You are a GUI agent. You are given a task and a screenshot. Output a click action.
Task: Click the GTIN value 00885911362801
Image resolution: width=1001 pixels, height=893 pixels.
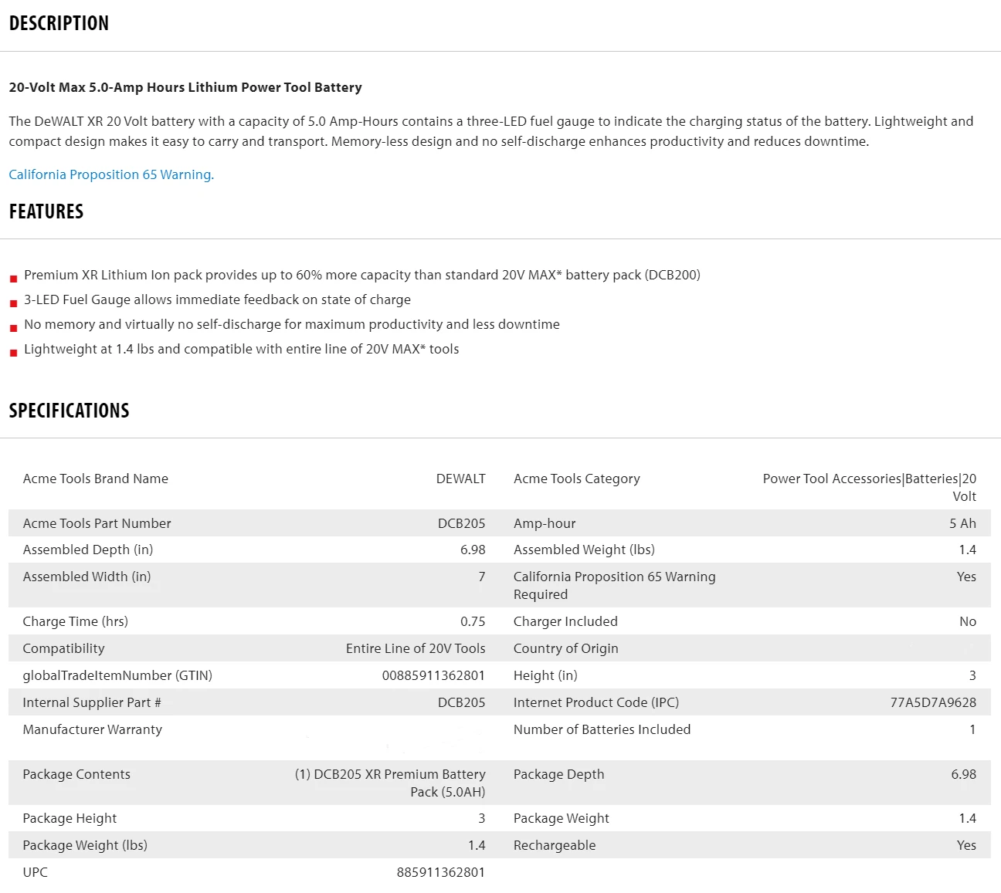(433, 675)
